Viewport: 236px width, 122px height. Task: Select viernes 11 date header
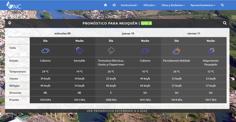point(194,33)
